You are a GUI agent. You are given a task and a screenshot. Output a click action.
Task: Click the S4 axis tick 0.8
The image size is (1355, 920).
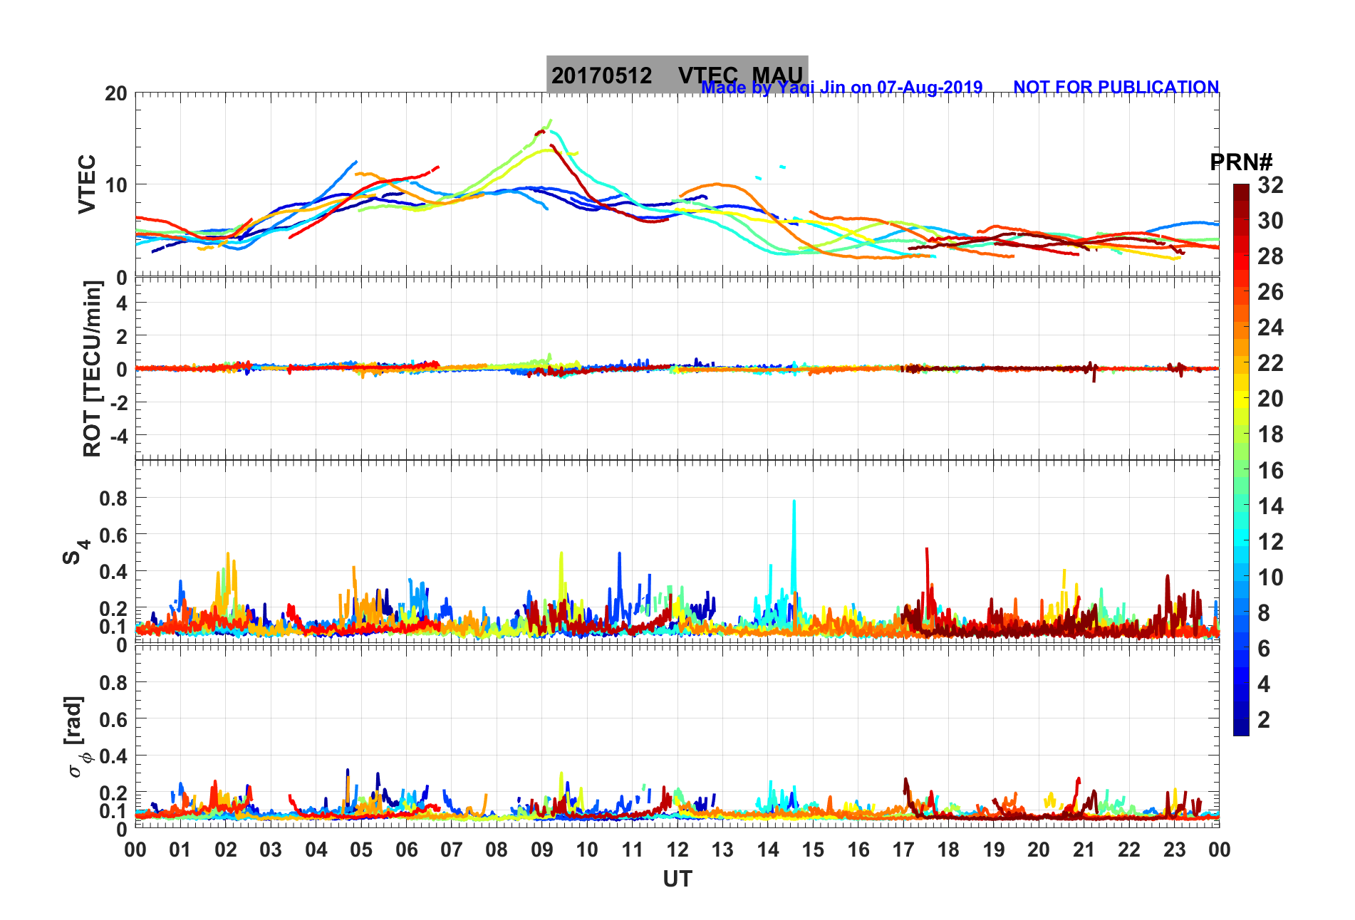point(114,498)
